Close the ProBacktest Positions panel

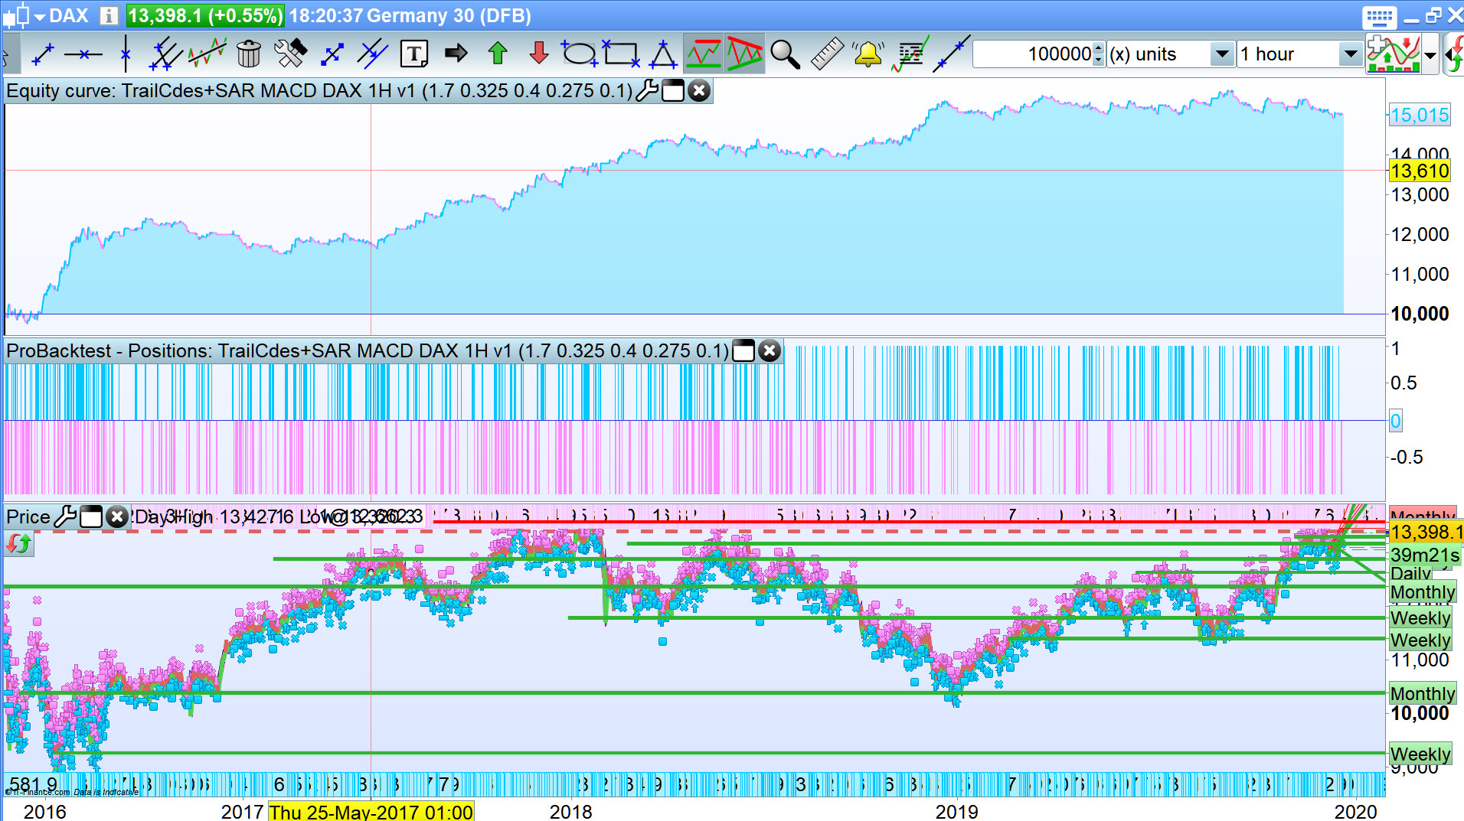coord(770,350)
